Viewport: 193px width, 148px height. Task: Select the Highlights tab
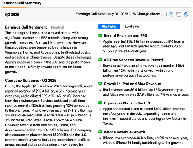(x=109, y=27)
